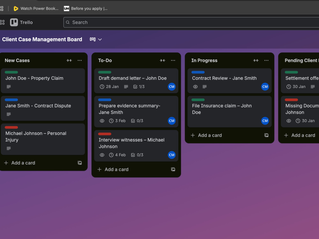This screenshot has height=239, width=319.
Task: Click the Trello logo icon
Action: [14, 22]
